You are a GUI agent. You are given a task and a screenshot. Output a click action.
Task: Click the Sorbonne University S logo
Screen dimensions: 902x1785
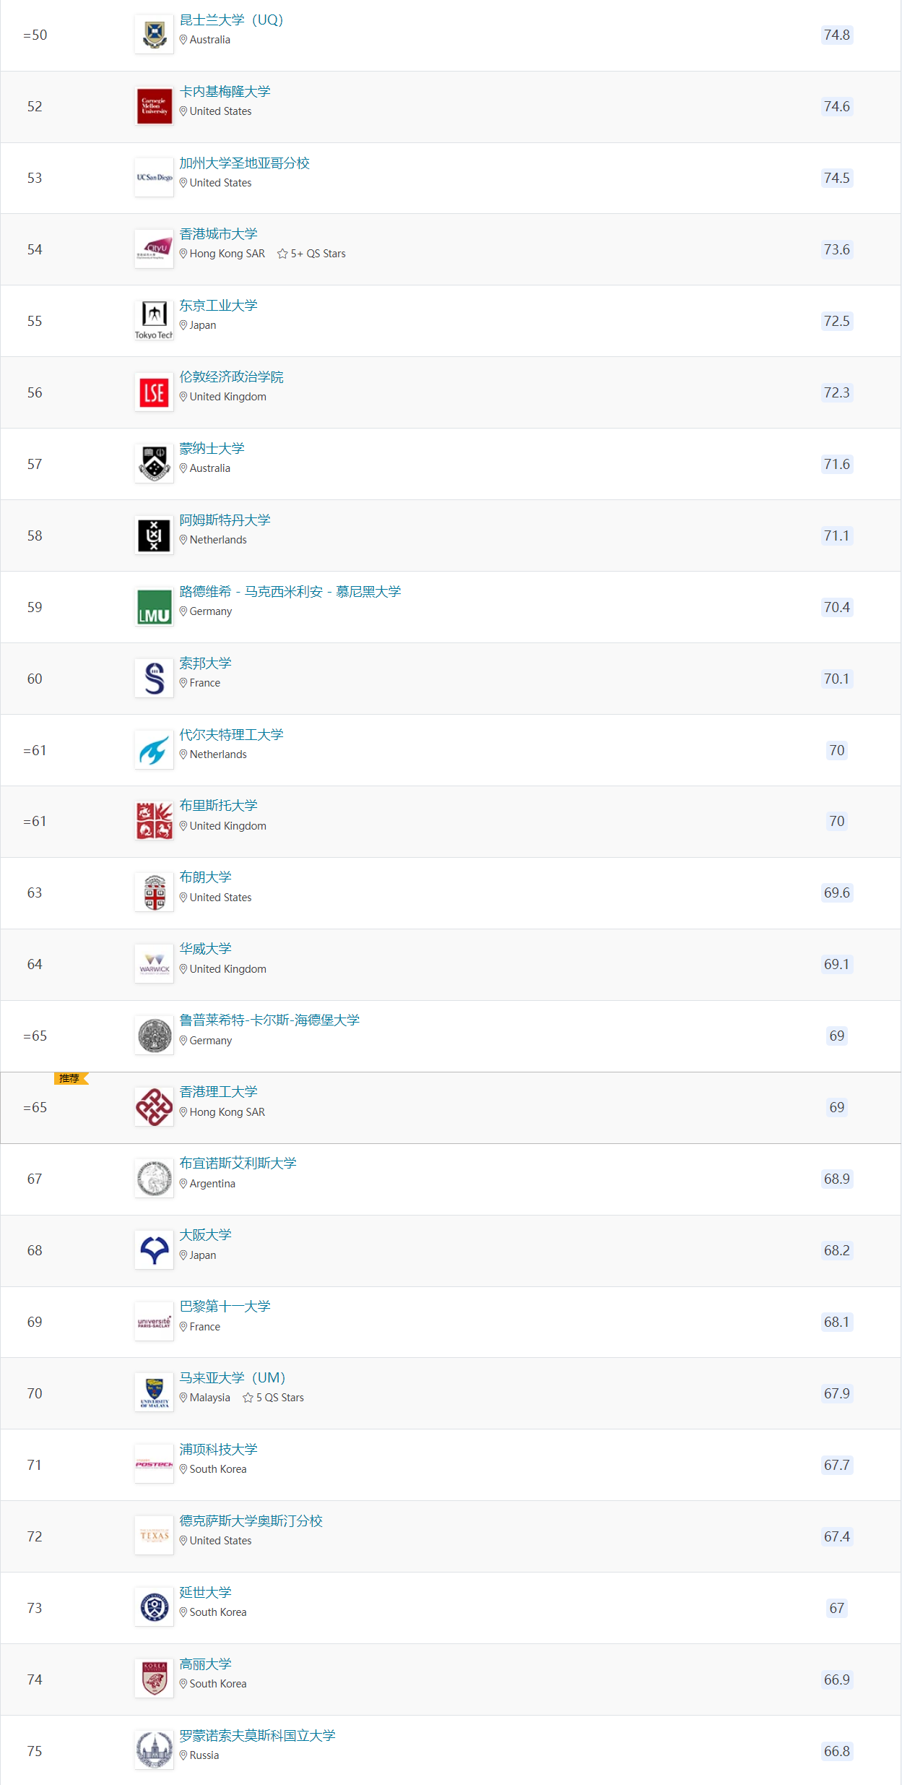[x=154, y=679]
